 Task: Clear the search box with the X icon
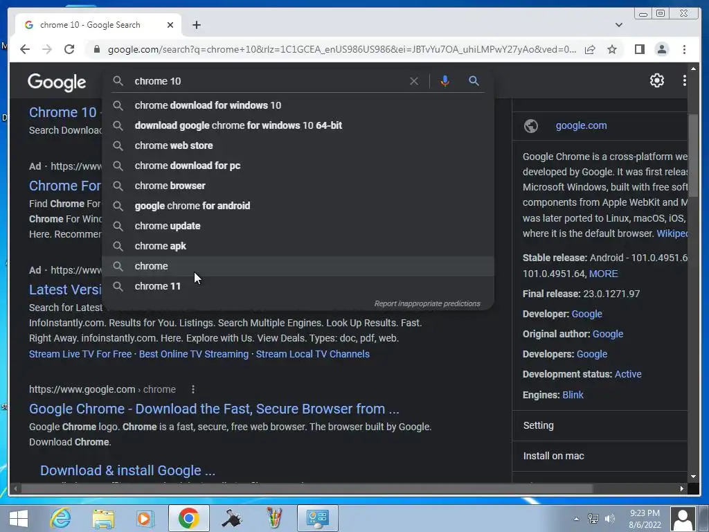point(414,81)
